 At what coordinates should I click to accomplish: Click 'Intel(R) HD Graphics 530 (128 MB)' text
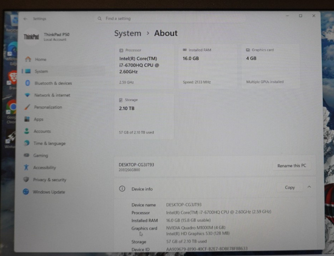pyautogui.click(x=198, y=233)
